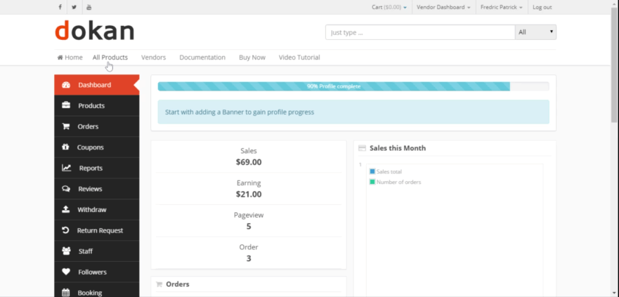This screenshot has height=297, width=619.
Task: Click the card icon beside Sales this Month
Action: coord(362,148)
